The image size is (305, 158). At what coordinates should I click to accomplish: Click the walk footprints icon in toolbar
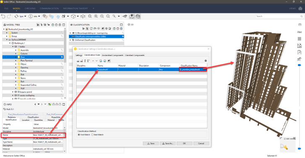coord(63,16)
